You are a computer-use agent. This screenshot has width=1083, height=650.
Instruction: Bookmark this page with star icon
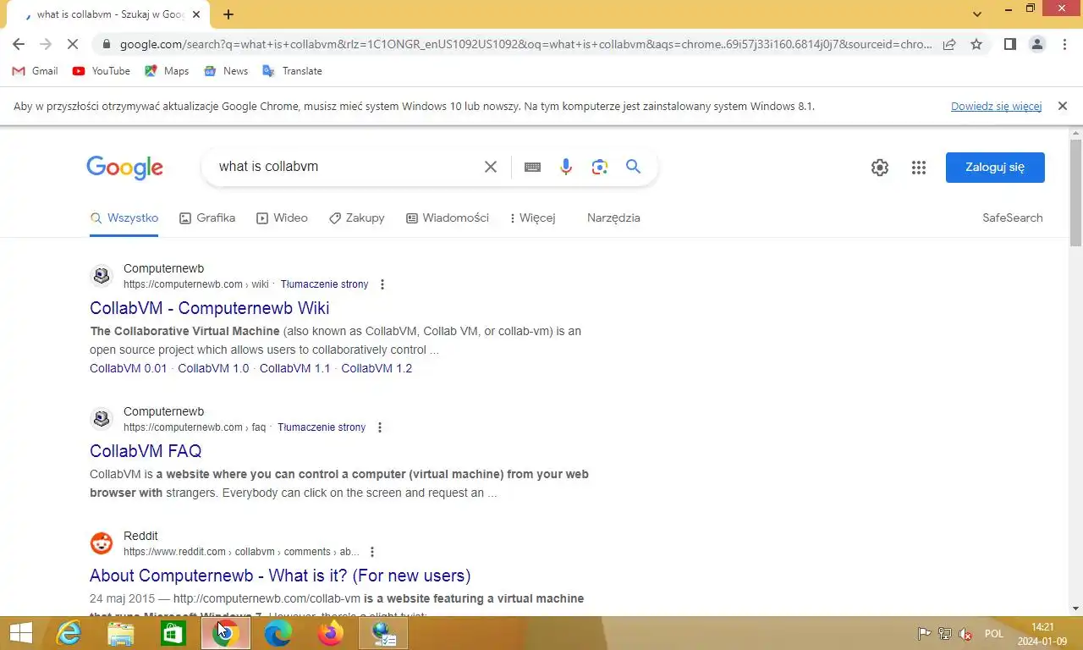976,44
